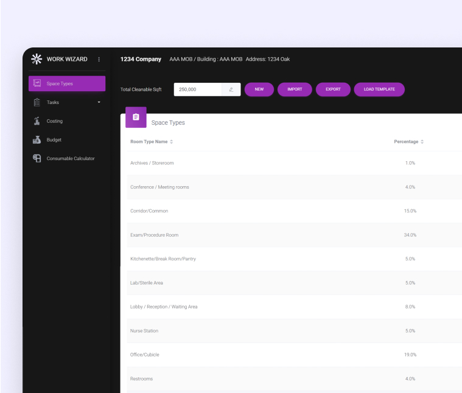Viewport: 462px width, 393px height.
Task: Click the EXPORT button
Action: coord(333,89)
